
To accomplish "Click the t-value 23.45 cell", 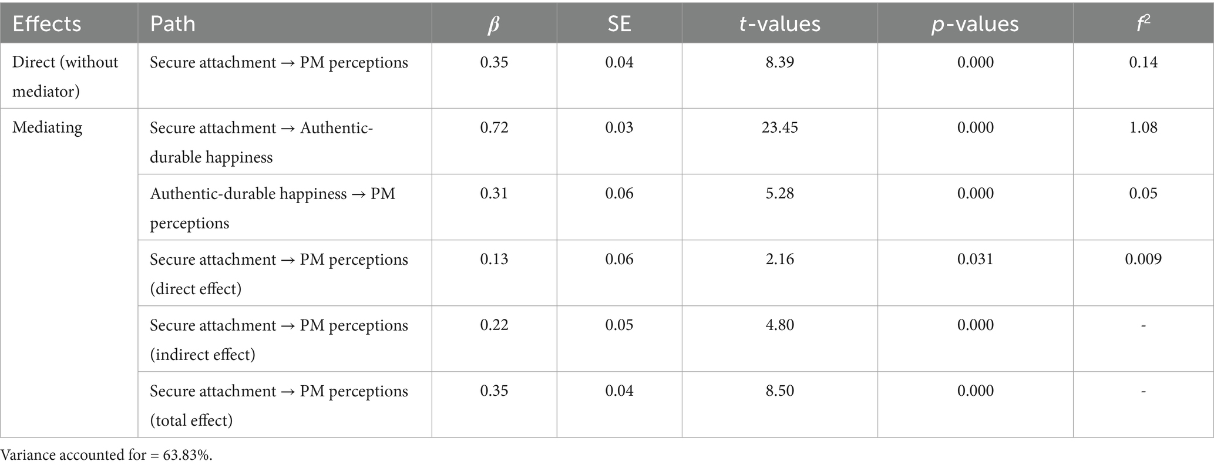I will 779,127.
